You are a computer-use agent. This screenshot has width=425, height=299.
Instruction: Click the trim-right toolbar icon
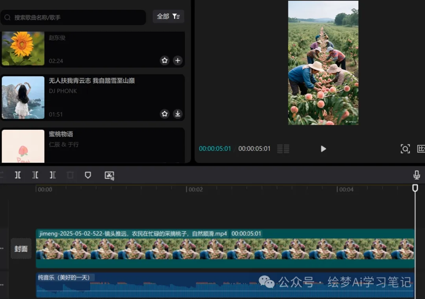click(53, 175)
